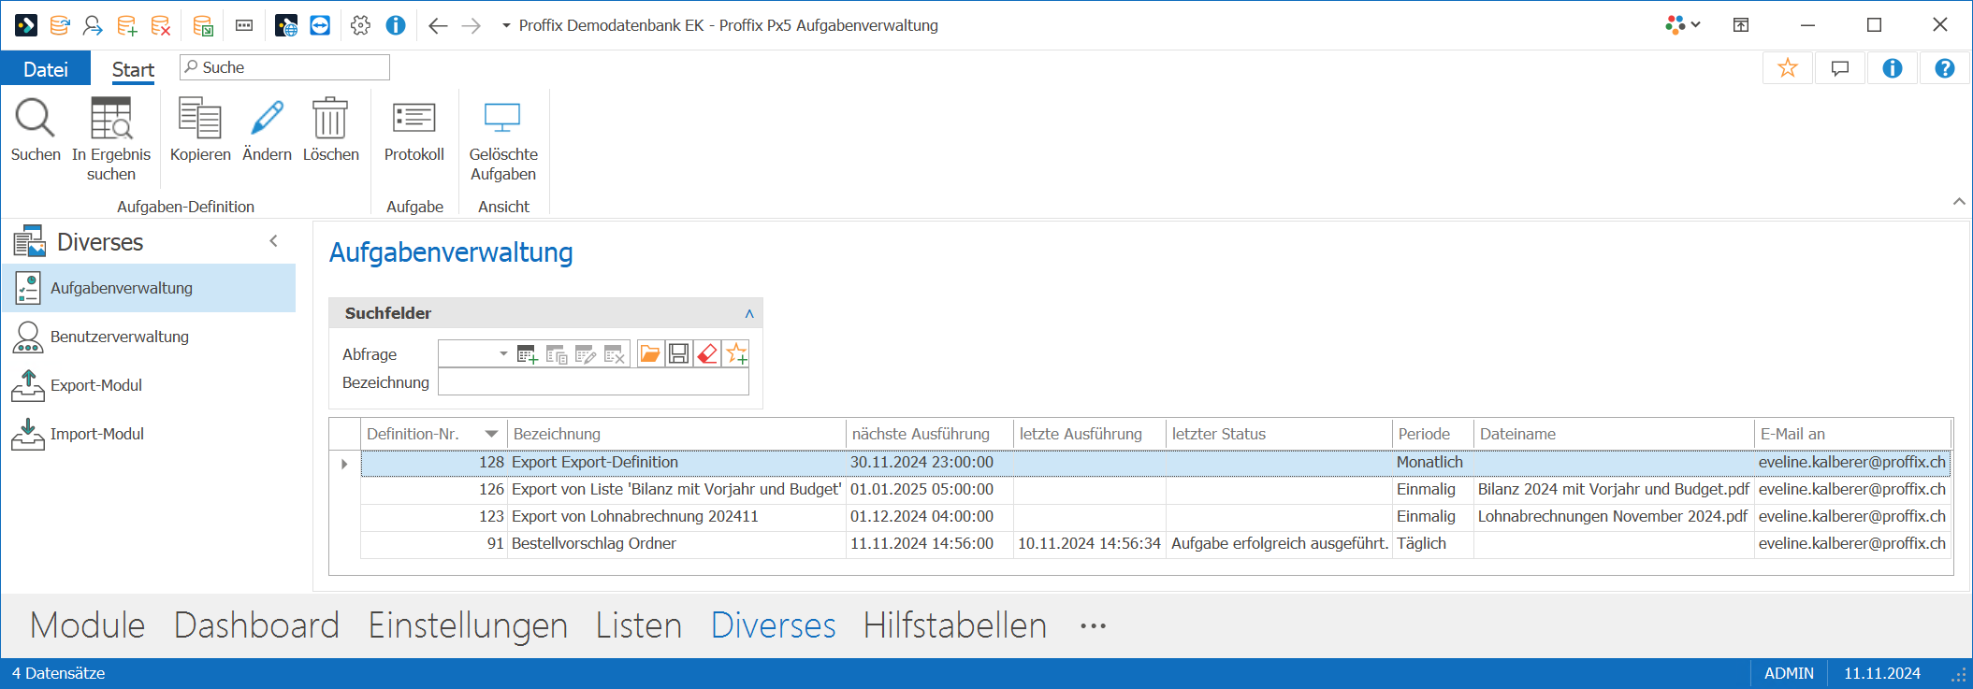The width and height of the screenshot is (1973, 689).
Task: Open the quick access toolbar dropdown arrow
Action: click(x=506, y=25)
